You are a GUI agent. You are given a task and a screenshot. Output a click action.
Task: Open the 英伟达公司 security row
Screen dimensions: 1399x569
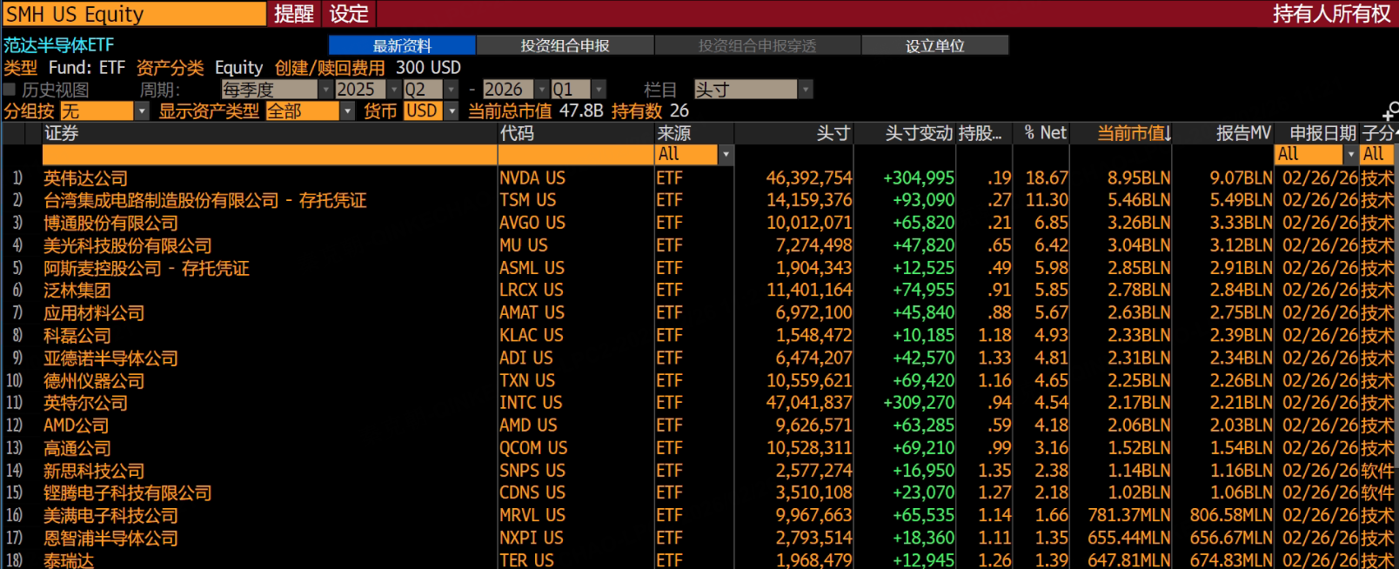click(x=85, y=178)
